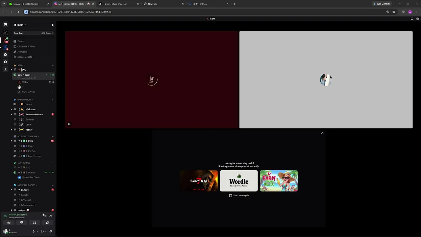Screen dimensions: 421x237
Task: Open the Discover servers compass icon
Action: [x=5, y=62]
